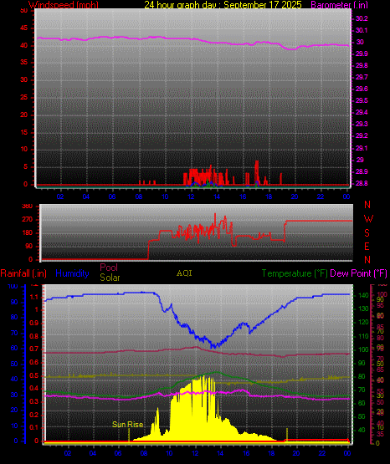Screen dimensions: 390x464
Task: Click the "180" wind direction axis value
Action: [x=28, y=233]
